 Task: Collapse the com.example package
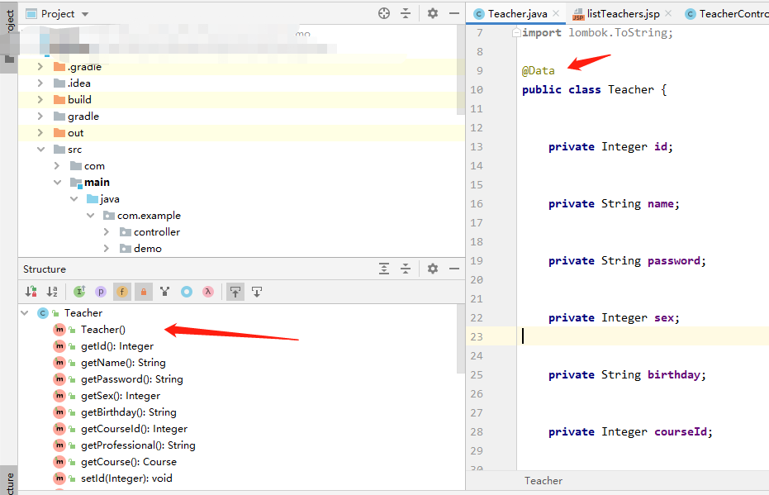(x=91, y=216)
